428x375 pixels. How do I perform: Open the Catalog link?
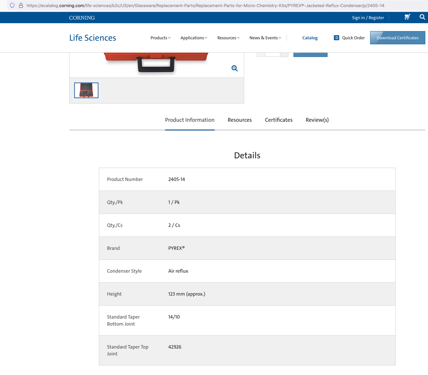310,38
